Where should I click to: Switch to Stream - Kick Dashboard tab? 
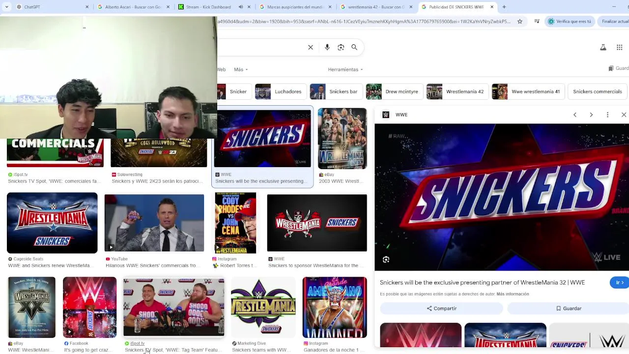(214, 7)
